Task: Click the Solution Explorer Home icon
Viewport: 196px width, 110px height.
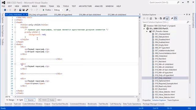Action: pos(151,18)
